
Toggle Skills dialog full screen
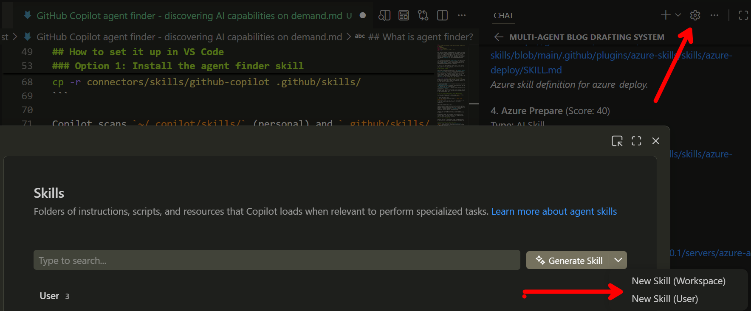pos(636,141)
